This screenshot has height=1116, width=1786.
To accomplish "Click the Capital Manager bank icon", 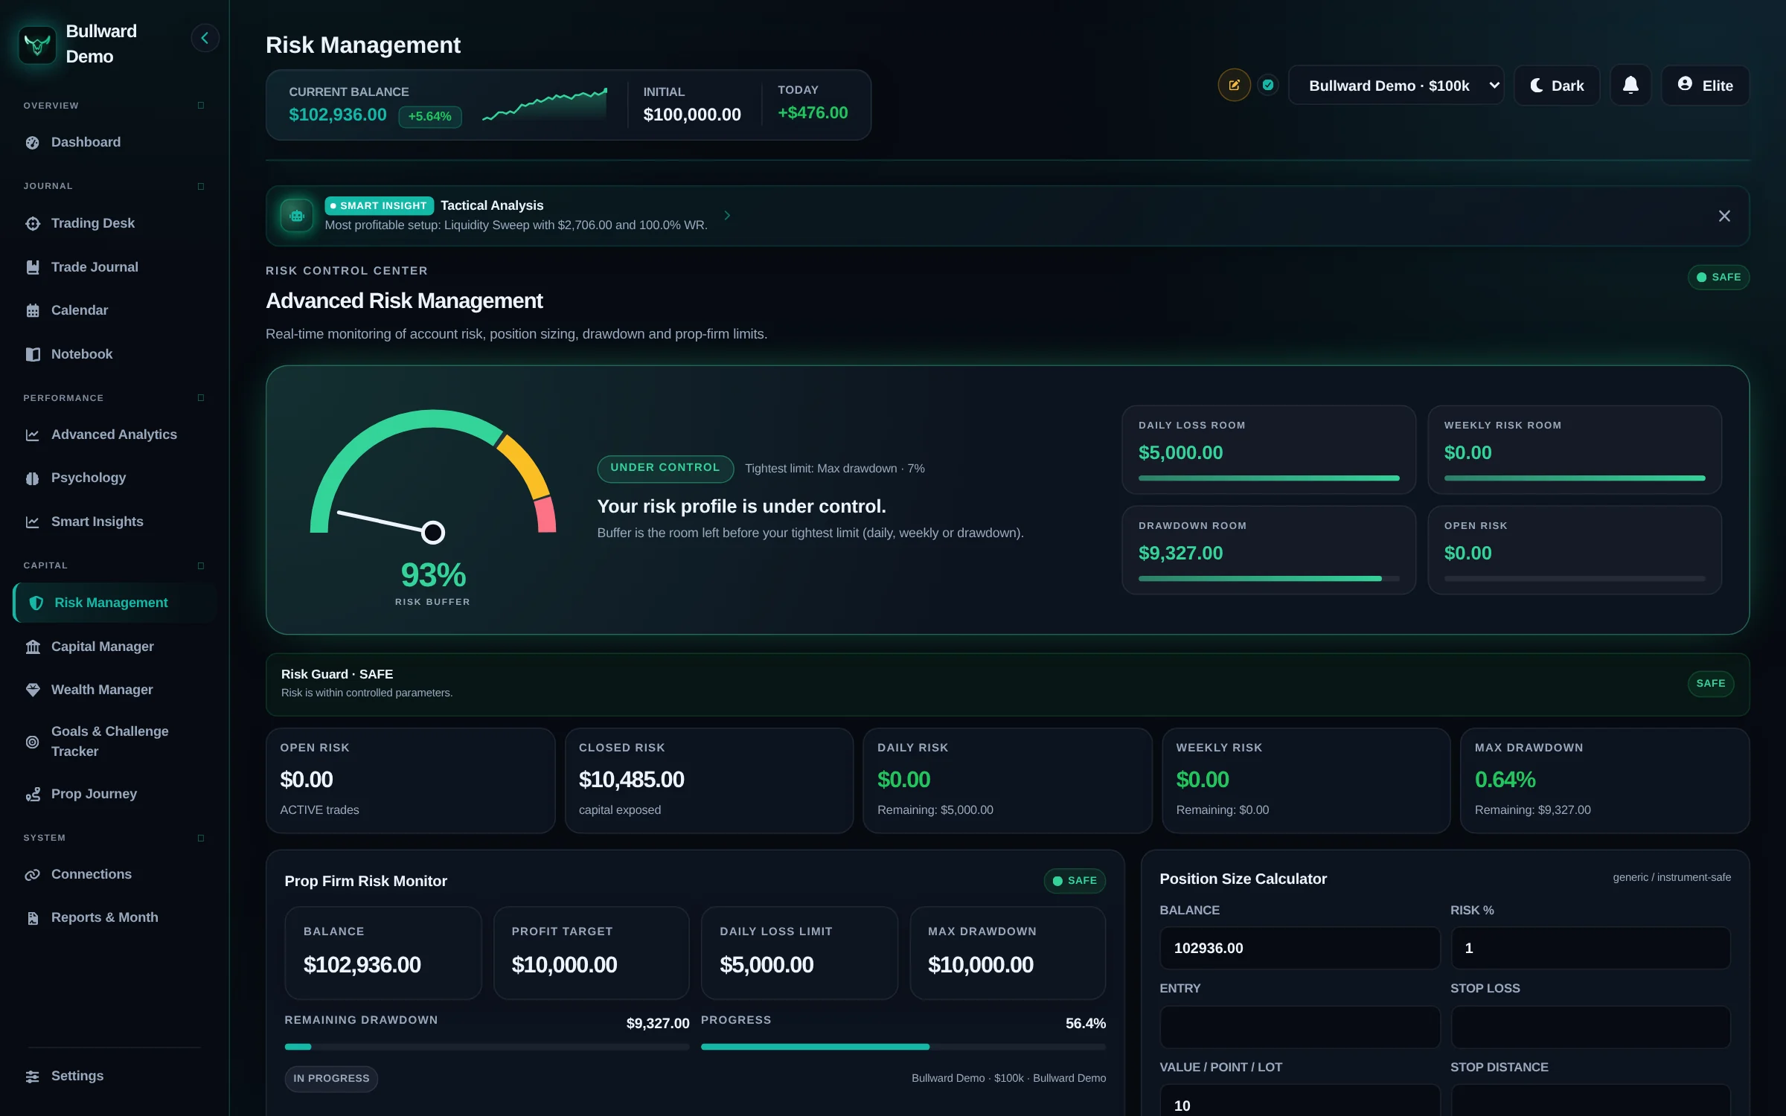I will tap(33, 647).
